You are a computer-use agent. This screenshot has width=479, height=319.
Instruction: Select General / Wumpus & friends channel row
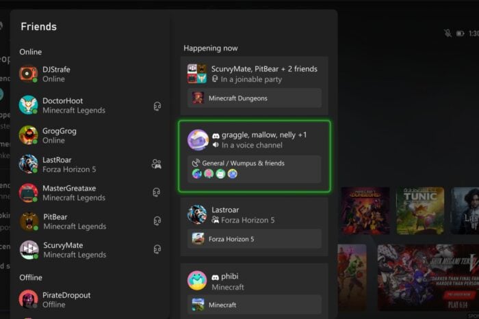click(254, 169)
